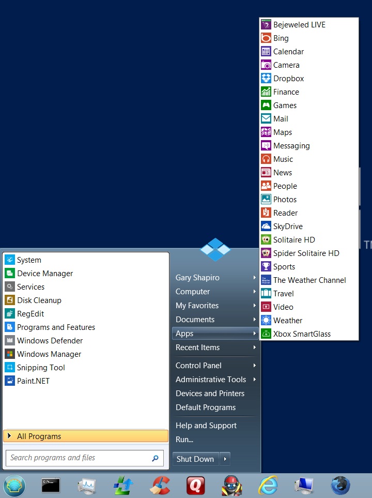Expand Recent Items submenu arrow
The width and height of the screenshot is (372, 498).
[255, 348]
